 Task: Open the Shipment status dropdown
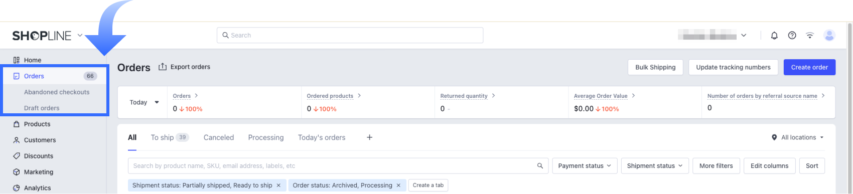(654, 166)
